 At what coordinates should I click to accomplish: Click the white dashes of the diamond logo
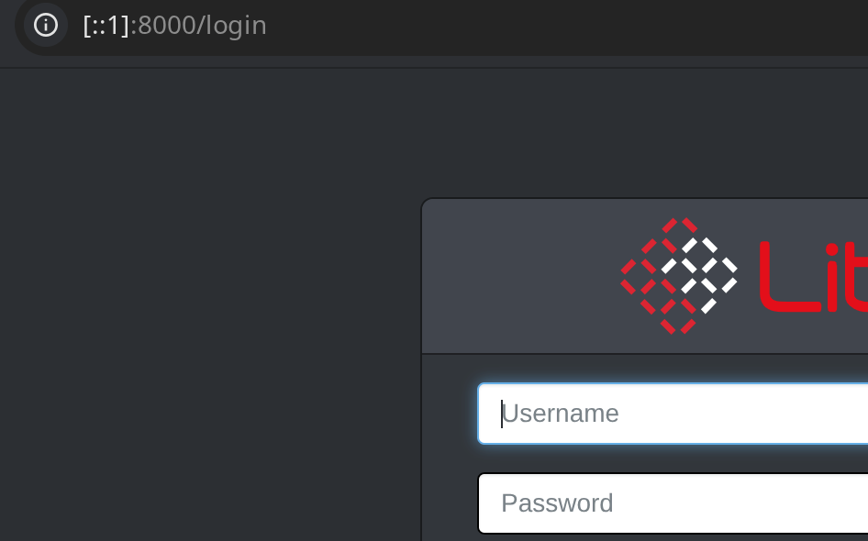pos(700,271)
